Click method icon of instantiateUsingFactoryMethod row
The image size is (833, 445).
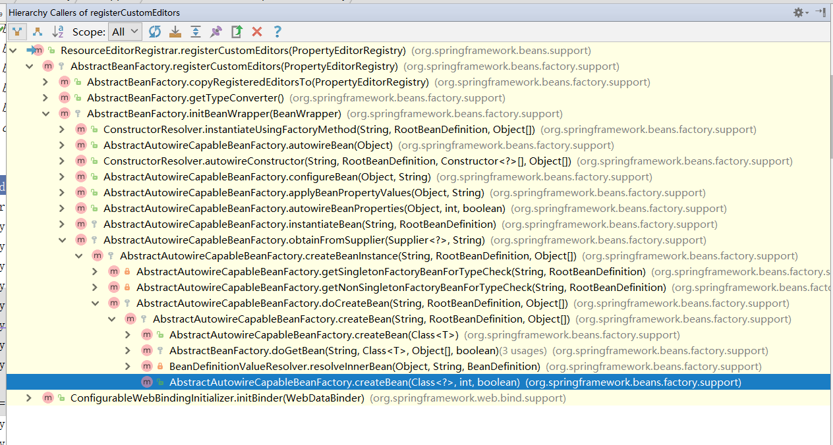[80, 130]
